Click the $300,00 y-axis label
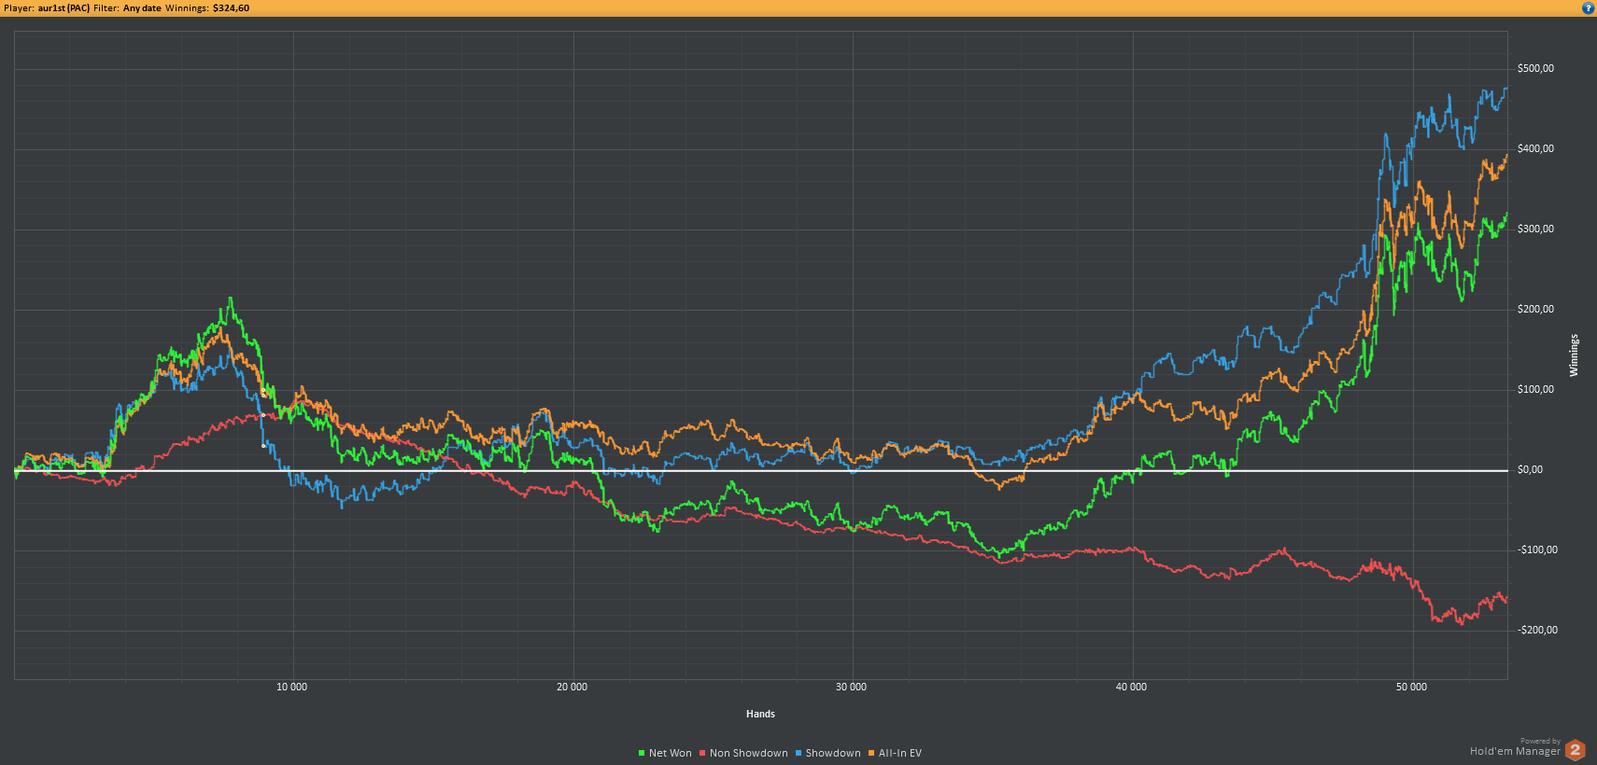The width and height of the screenshot is (1597, 765). [x=1535, y=229]
